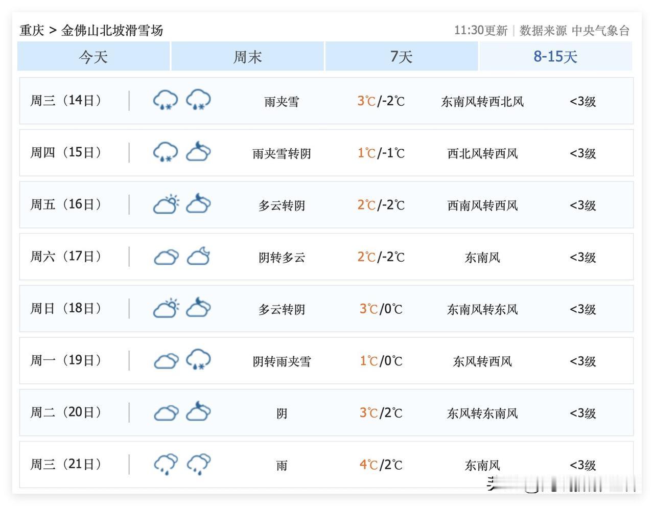Click the rain icon for Wednesday 21日
The width and height of the screenshot is (654, 506).
click(x=166, y=464)
